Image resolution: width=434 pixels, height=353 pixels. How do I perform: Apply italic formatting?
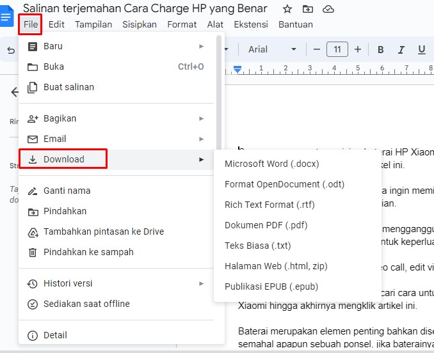[x=401, y=49]
